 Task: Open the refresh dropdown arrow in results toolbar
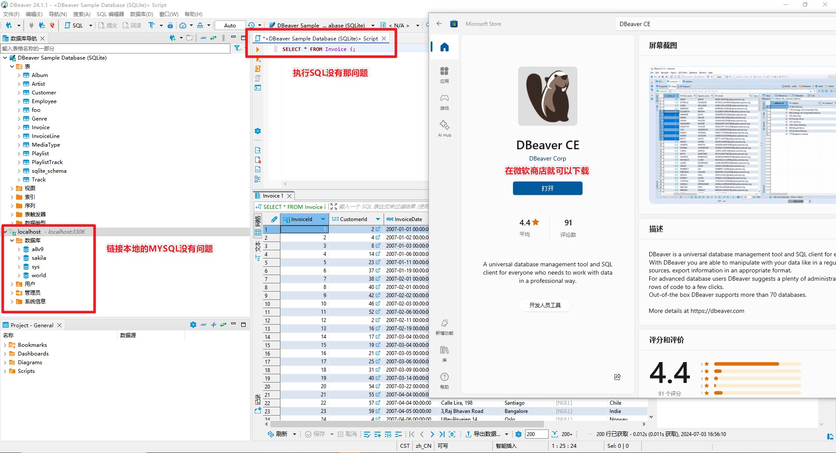point(294,434)
